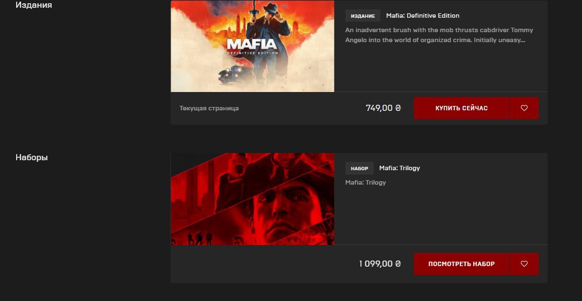Click the 1 099,00 ₴ price
Image resolution: width=582 pixels, height=301 pixels.
[x=380, y=263]
